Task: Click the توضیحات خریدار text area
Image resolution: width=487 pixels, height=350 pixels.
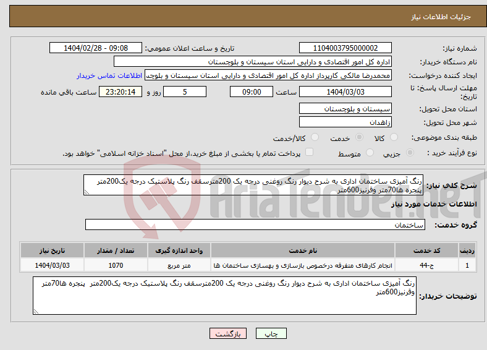Action: 224,296
